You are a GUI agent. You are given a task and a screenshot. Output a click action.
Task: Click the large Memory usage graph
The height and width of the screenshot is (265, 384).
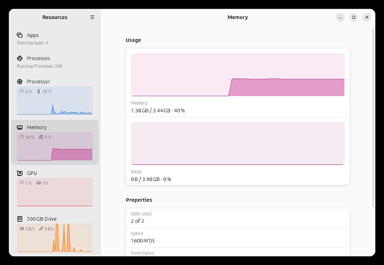[238, 75]
